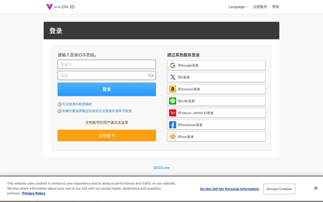Click the blue 登录 button
323x202 pixels.
[107, 89]
